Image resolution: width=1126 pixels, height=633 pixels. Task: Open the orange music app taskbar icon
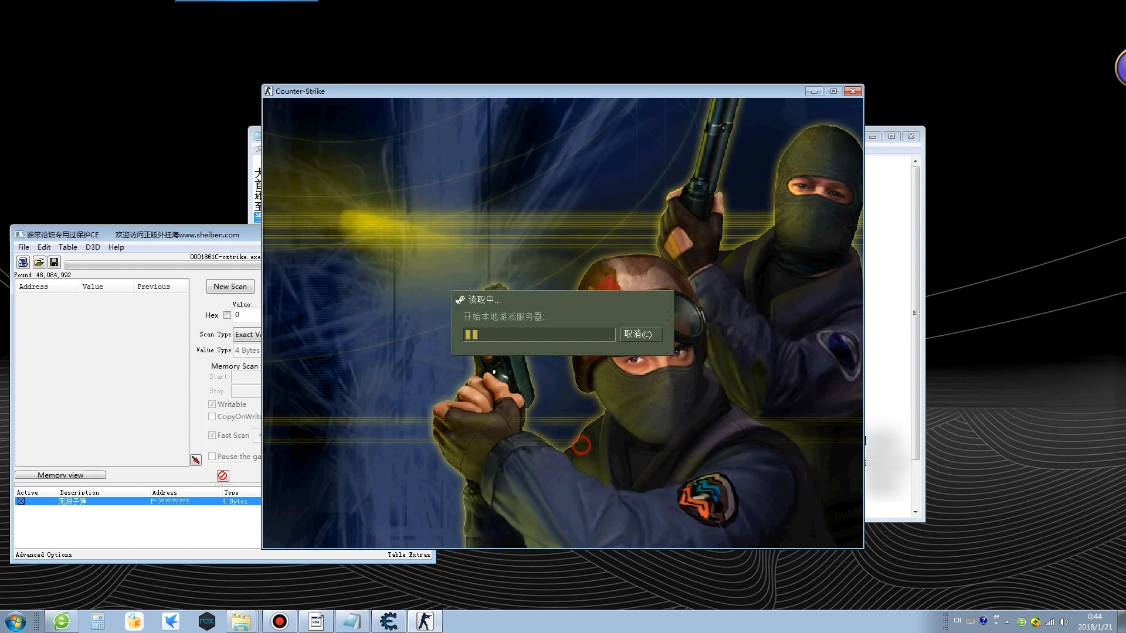(134, 621)
